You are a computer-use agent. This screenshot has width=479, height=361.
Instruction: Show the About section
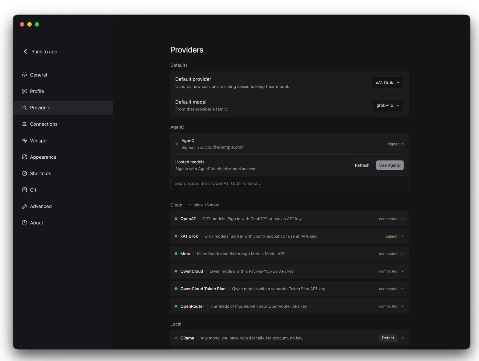[63, 223]
